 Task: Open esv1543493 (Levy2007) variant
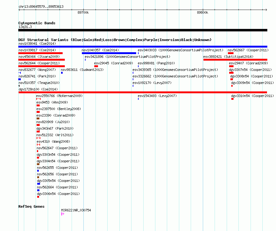(157, 96)
